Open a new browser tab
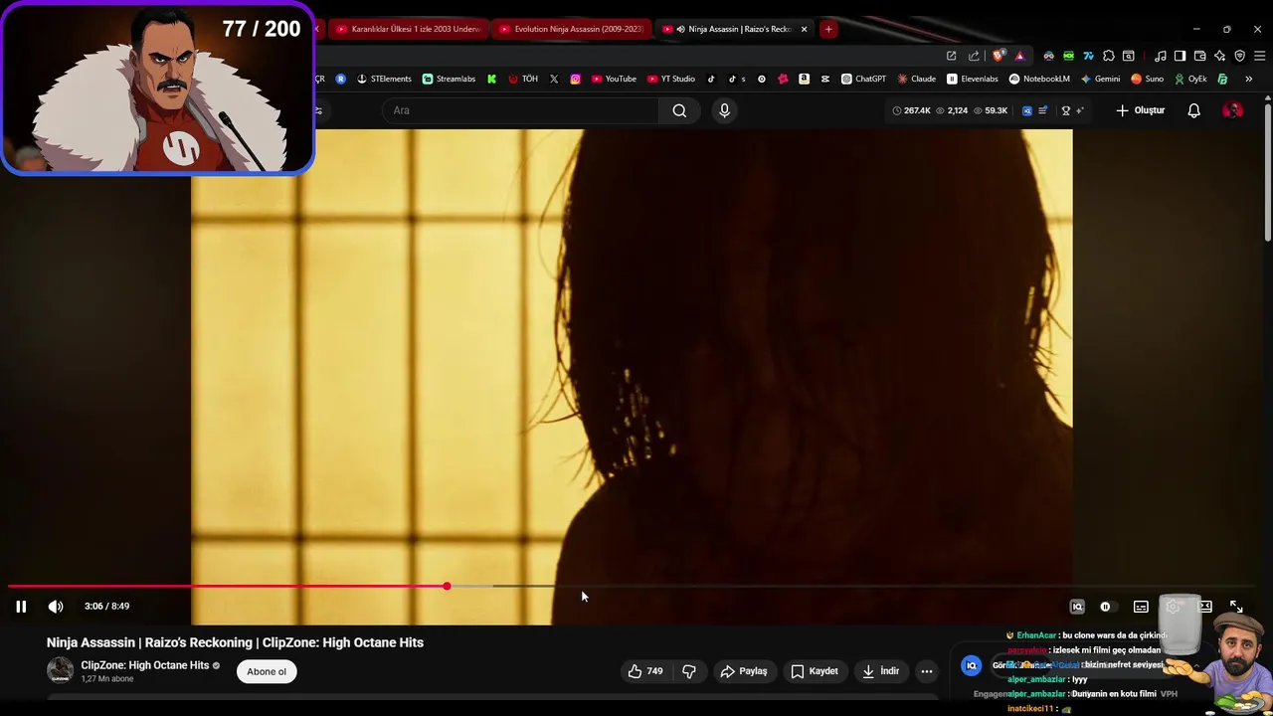This screenshot has width=1273, height=716. click(828, 29)
